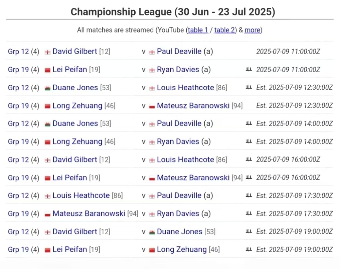
Task: Click the head-to-head icon for David Gilbert v Louis Heathcote
Action: coord(249,159)
